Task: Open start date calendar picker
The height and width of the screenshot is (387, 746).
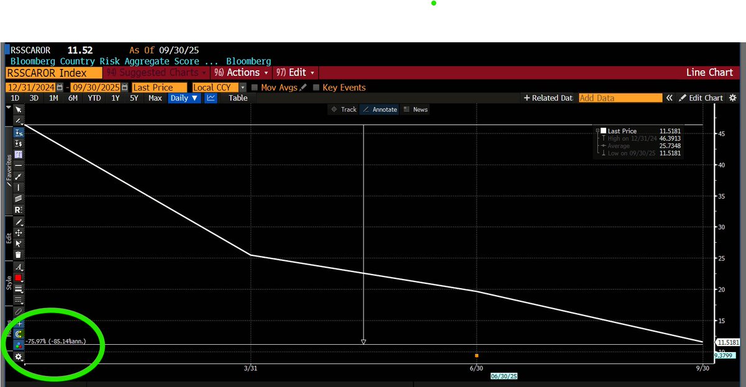Action: coord(60,88)
